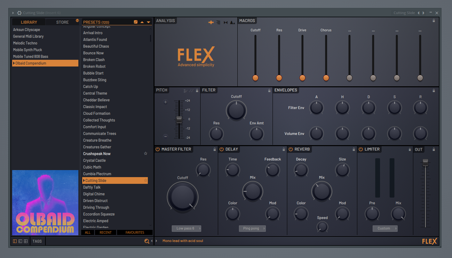Switch to the STORE tab

63,22
